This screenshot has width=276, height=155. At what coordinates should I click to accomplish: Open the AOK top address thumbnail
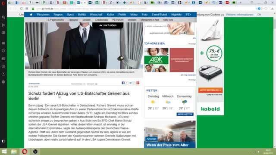coord(156,60)
